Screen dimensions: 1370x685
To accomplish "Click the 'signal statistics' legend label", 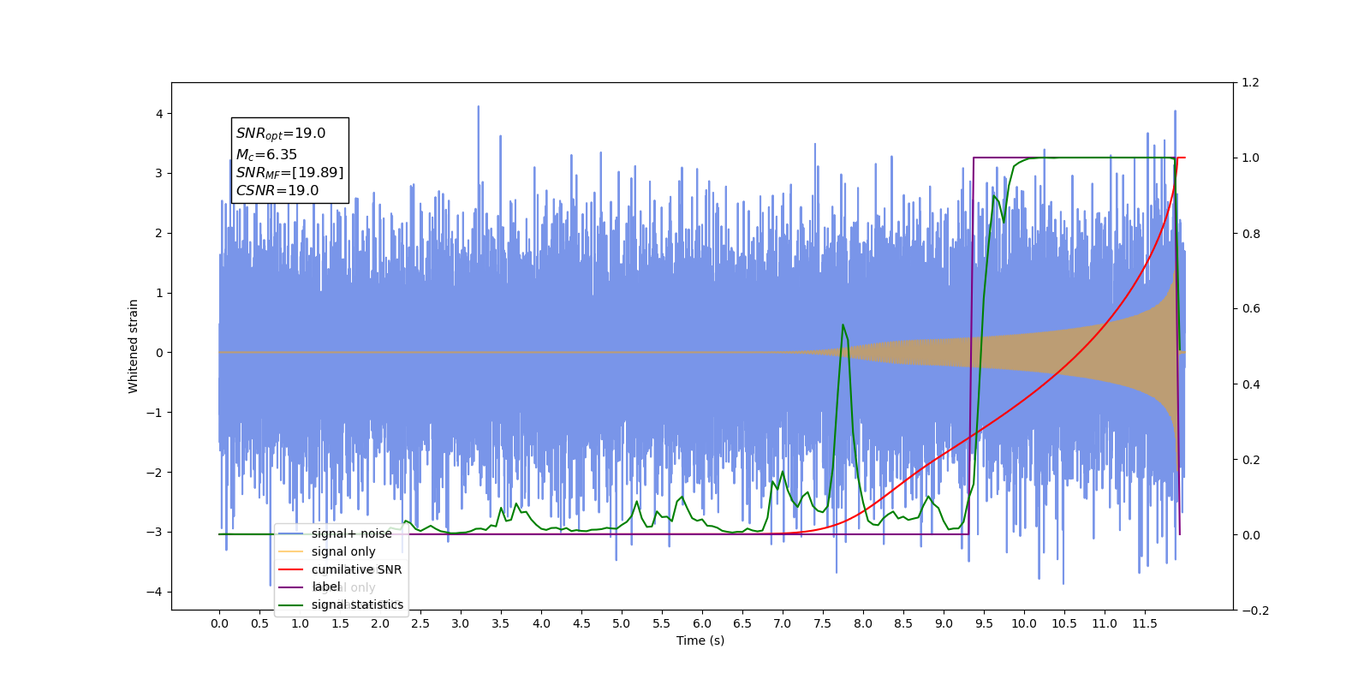I will (357, 605).
